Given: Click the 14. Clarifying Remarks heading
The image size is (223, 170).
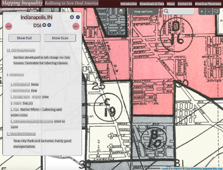Looking at the screenshot, I should 21,50.
